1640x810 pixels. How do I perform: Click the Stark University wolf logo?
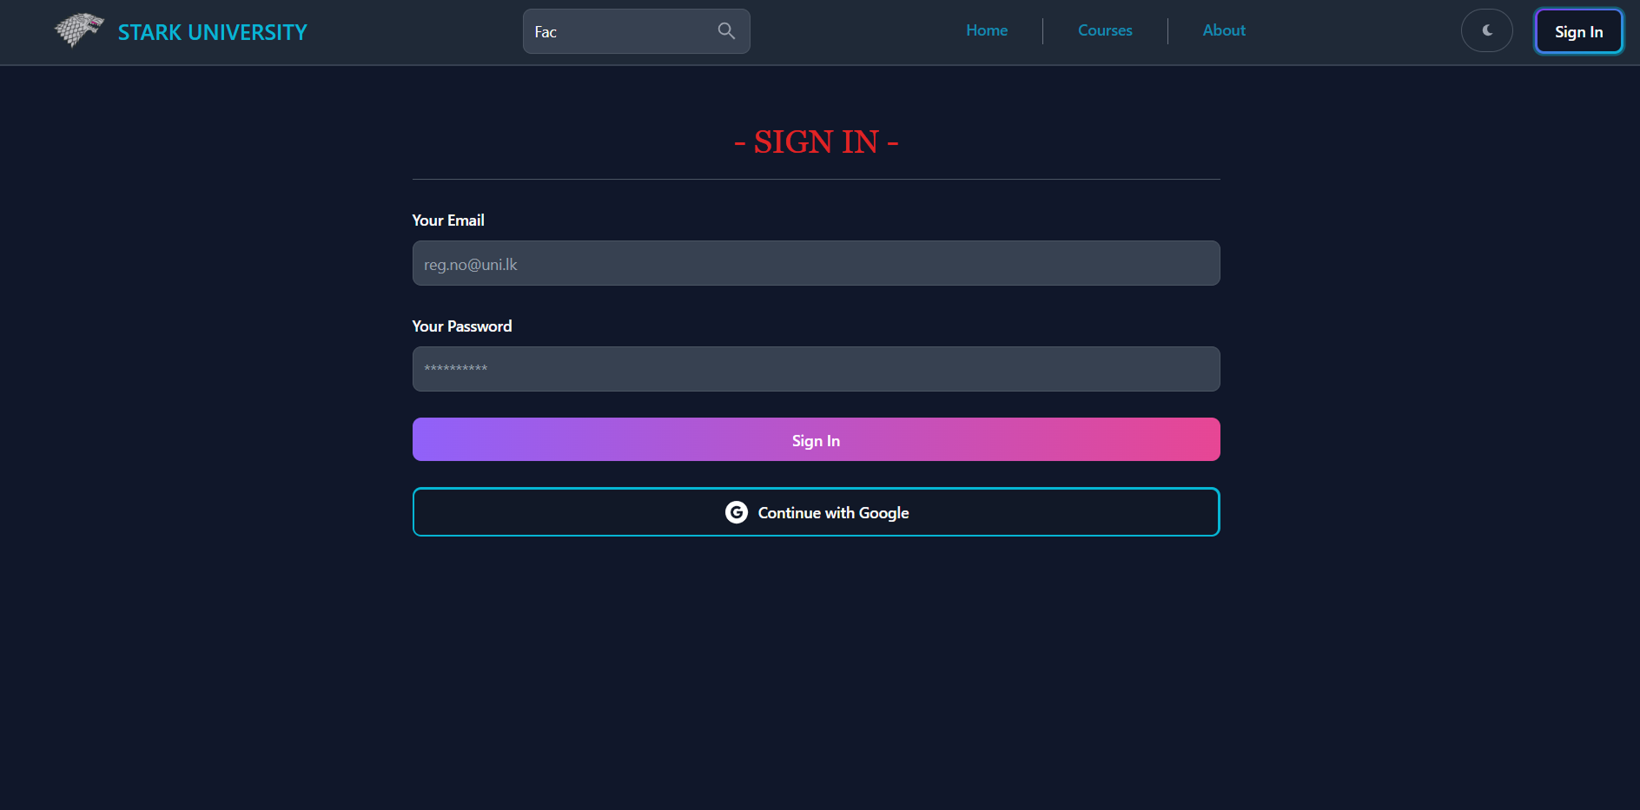[x=77, y=30]
